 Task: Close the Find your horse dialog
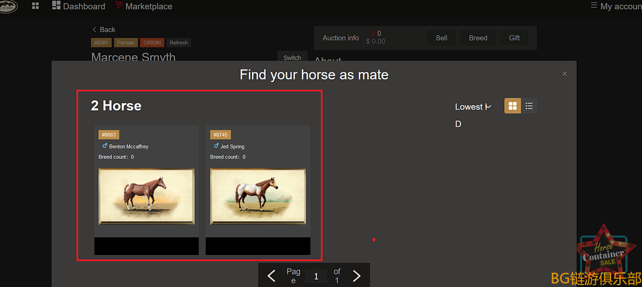[x=565, y=74]
